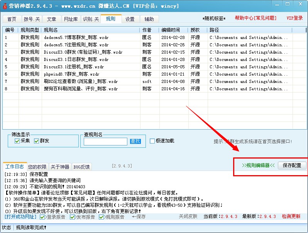Image resolution: width=308 pixels, height=233 pixels.
Task: Toggle the 群发 filter checkbox
Action: pos(36,141)
